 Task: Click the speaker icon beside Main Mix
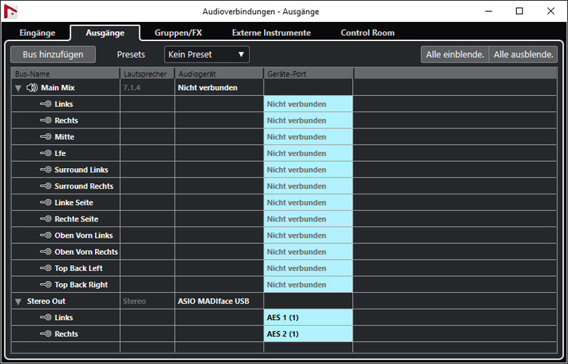point(31,88)
